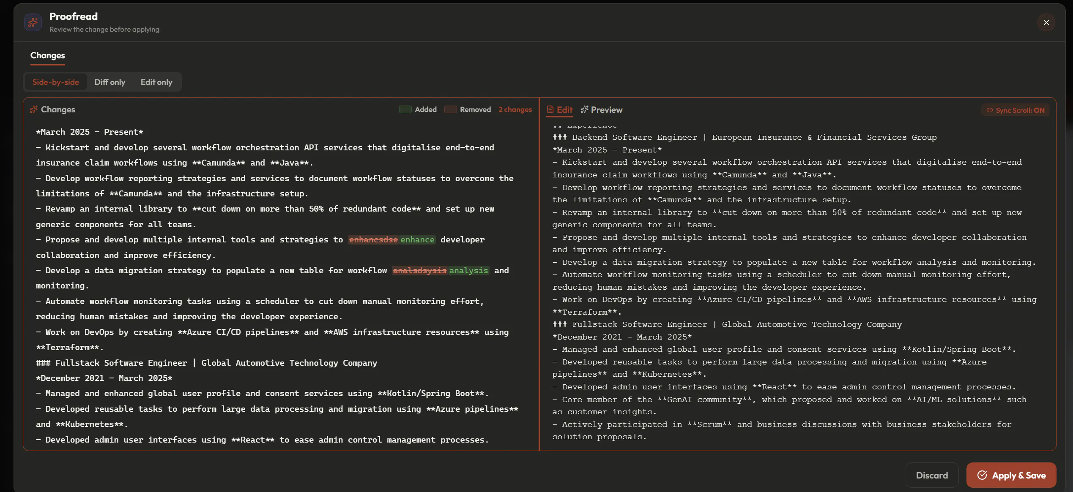
Task: Open the Changes tab
Action: [47, 55]
